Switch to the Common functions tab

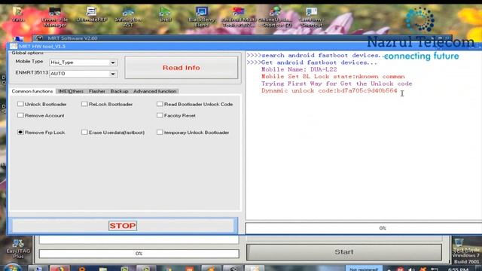32,91
